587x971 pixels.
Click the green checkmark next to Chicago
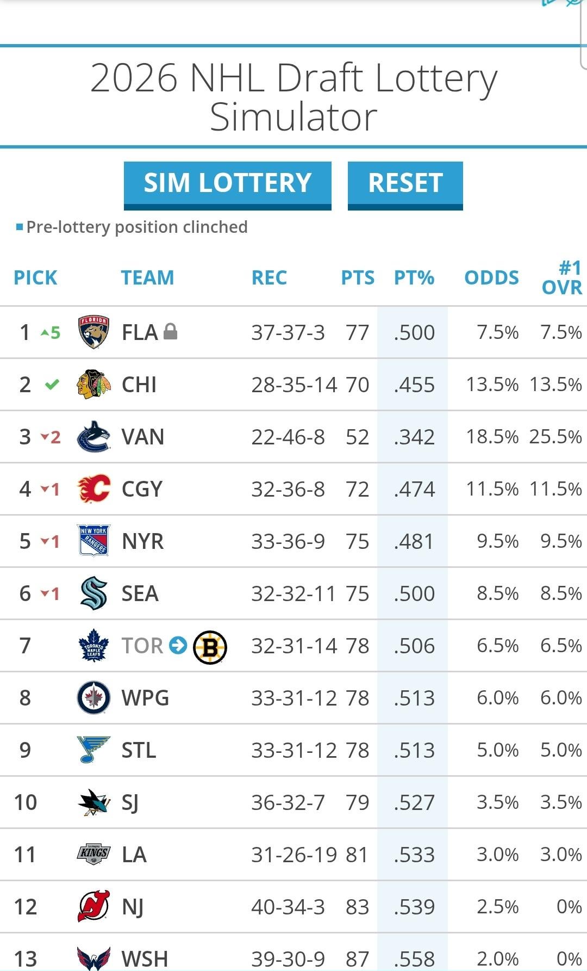(x=52, y=385)
